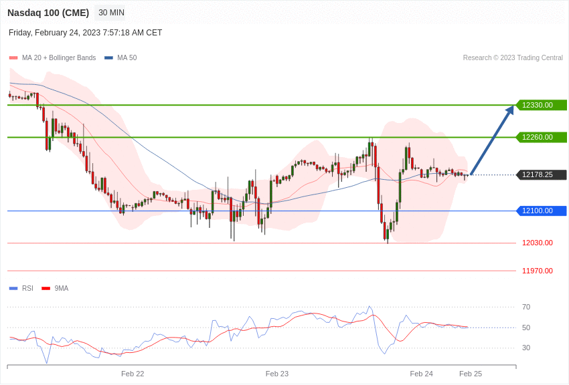Click the RSI legend label
The image size is (569, 385).
click(27, 288)
